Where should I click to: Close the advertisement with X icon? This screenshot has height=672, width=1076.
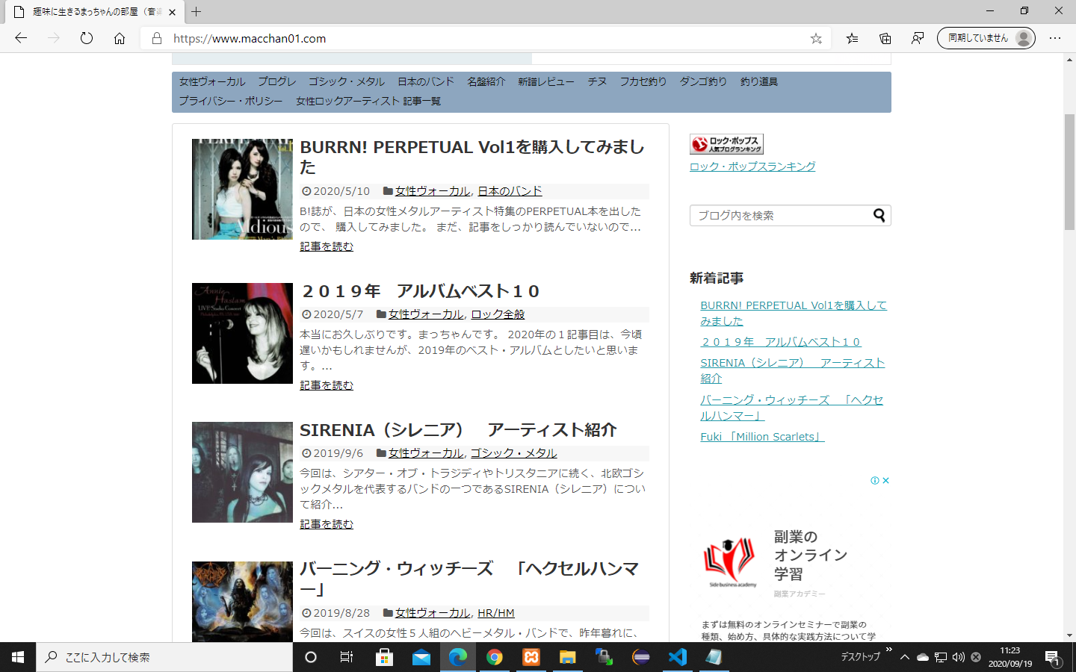(885, 481)
